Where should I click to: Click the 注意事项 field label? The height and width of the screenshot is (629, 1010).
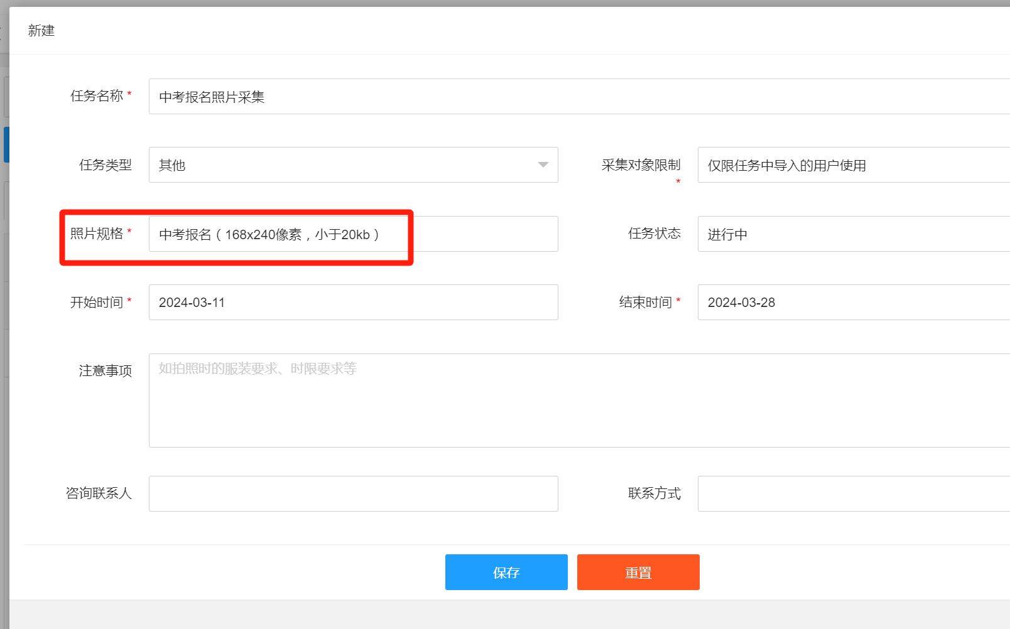click(105, 371)
